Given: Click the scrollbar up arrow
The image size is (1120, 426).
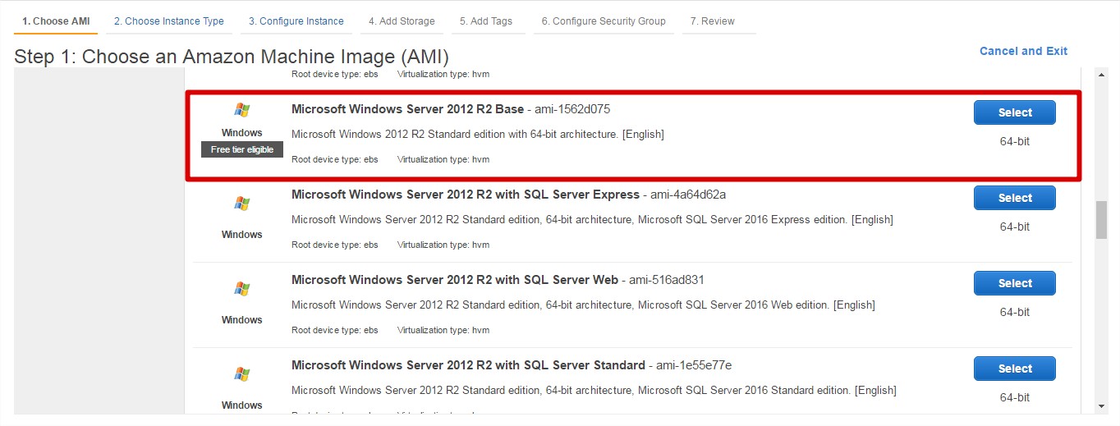Looking at the screenshot, I should (1101, 75).
